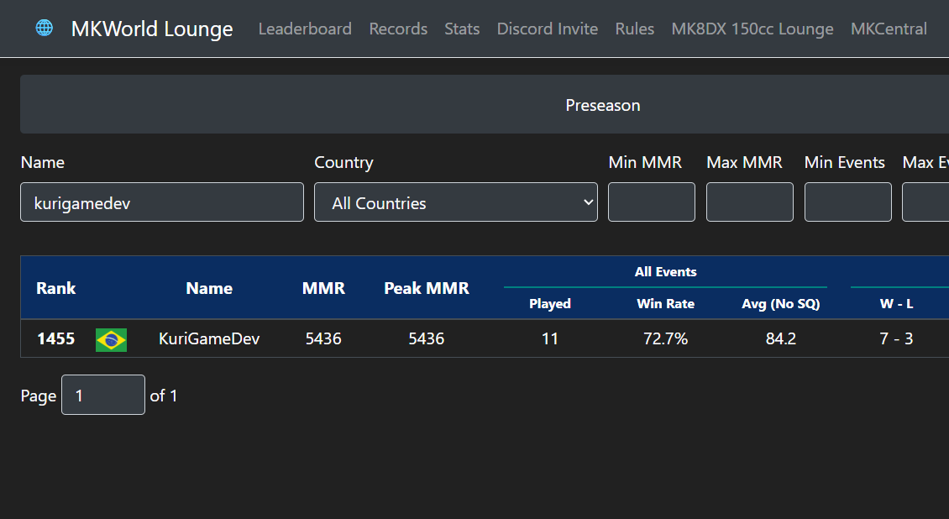
Task: Click the 11 events played cell
Action: click(549, 338)
